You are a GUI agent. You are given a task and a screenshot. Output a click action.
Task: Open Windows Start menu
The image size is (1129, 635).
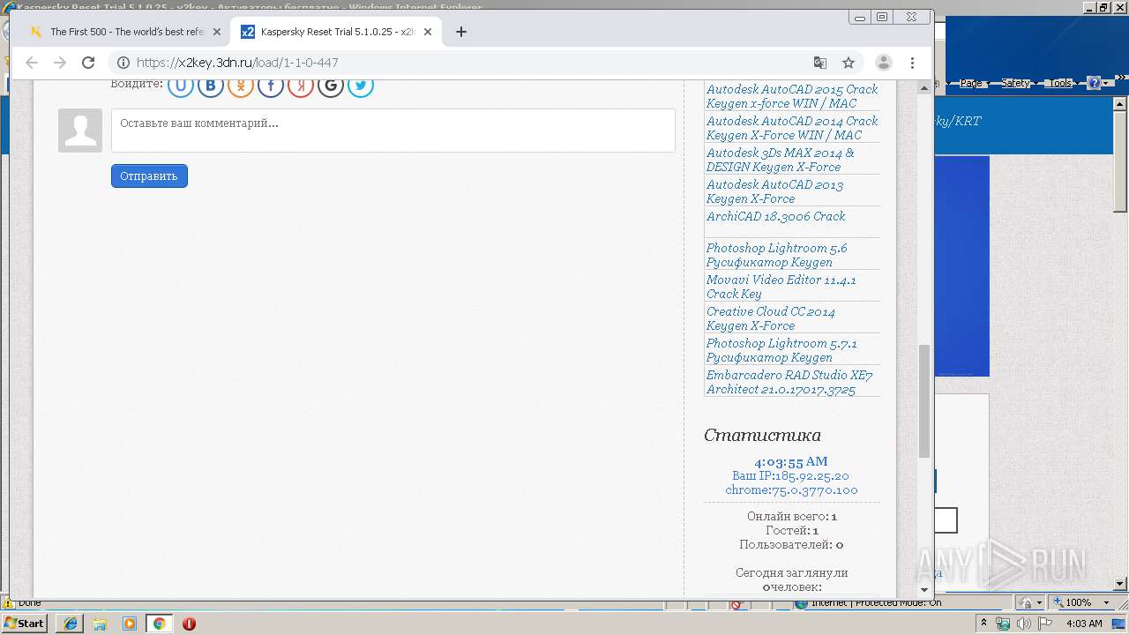(x=25, y=624)
